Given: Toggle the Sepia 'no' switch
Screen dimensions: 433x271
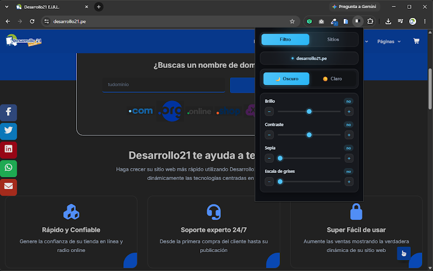Looking at the screenshot, I should 349,148.
